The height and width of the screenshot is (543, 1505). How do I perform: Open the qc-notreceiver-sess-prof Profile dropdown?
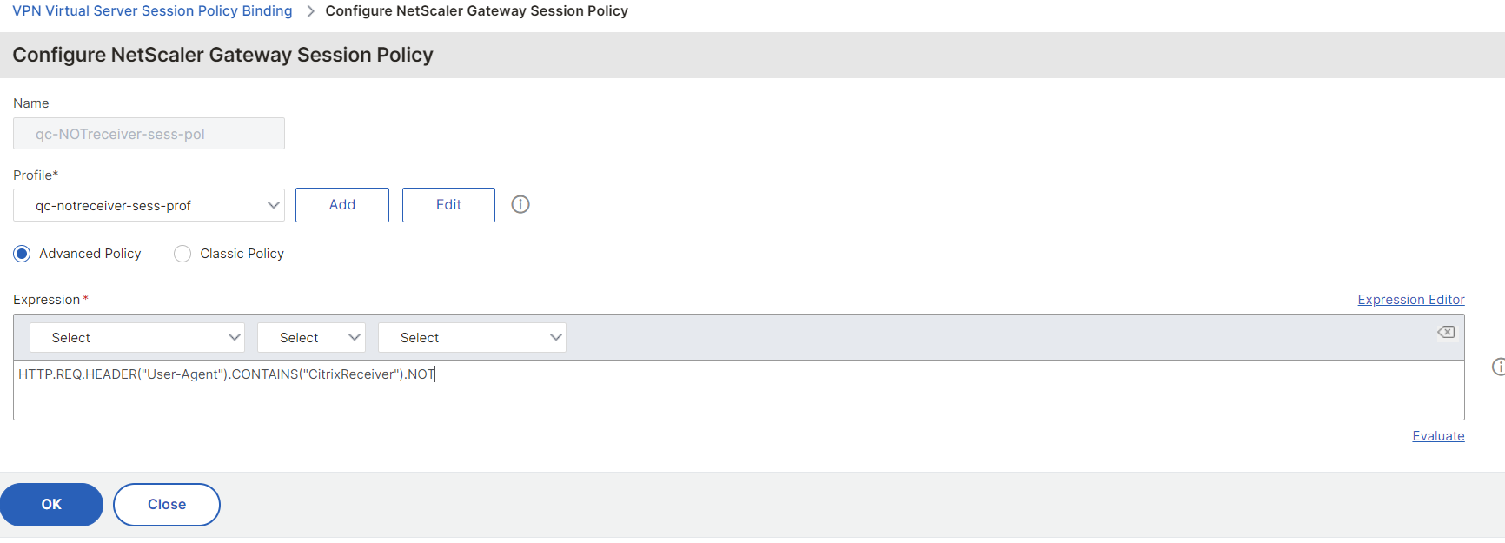pos(149,206)
